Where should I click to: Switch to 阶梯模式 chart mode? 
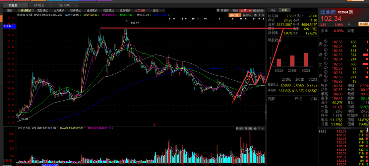coord(76,10)
